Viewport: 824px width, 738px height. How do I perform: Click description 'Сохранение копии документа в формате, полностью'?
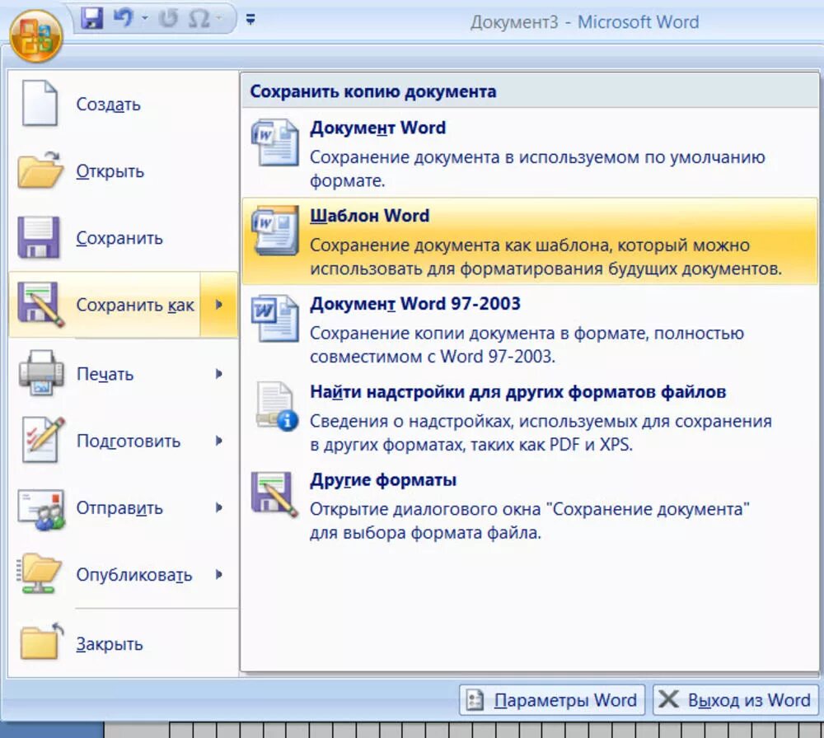[527, 344]
